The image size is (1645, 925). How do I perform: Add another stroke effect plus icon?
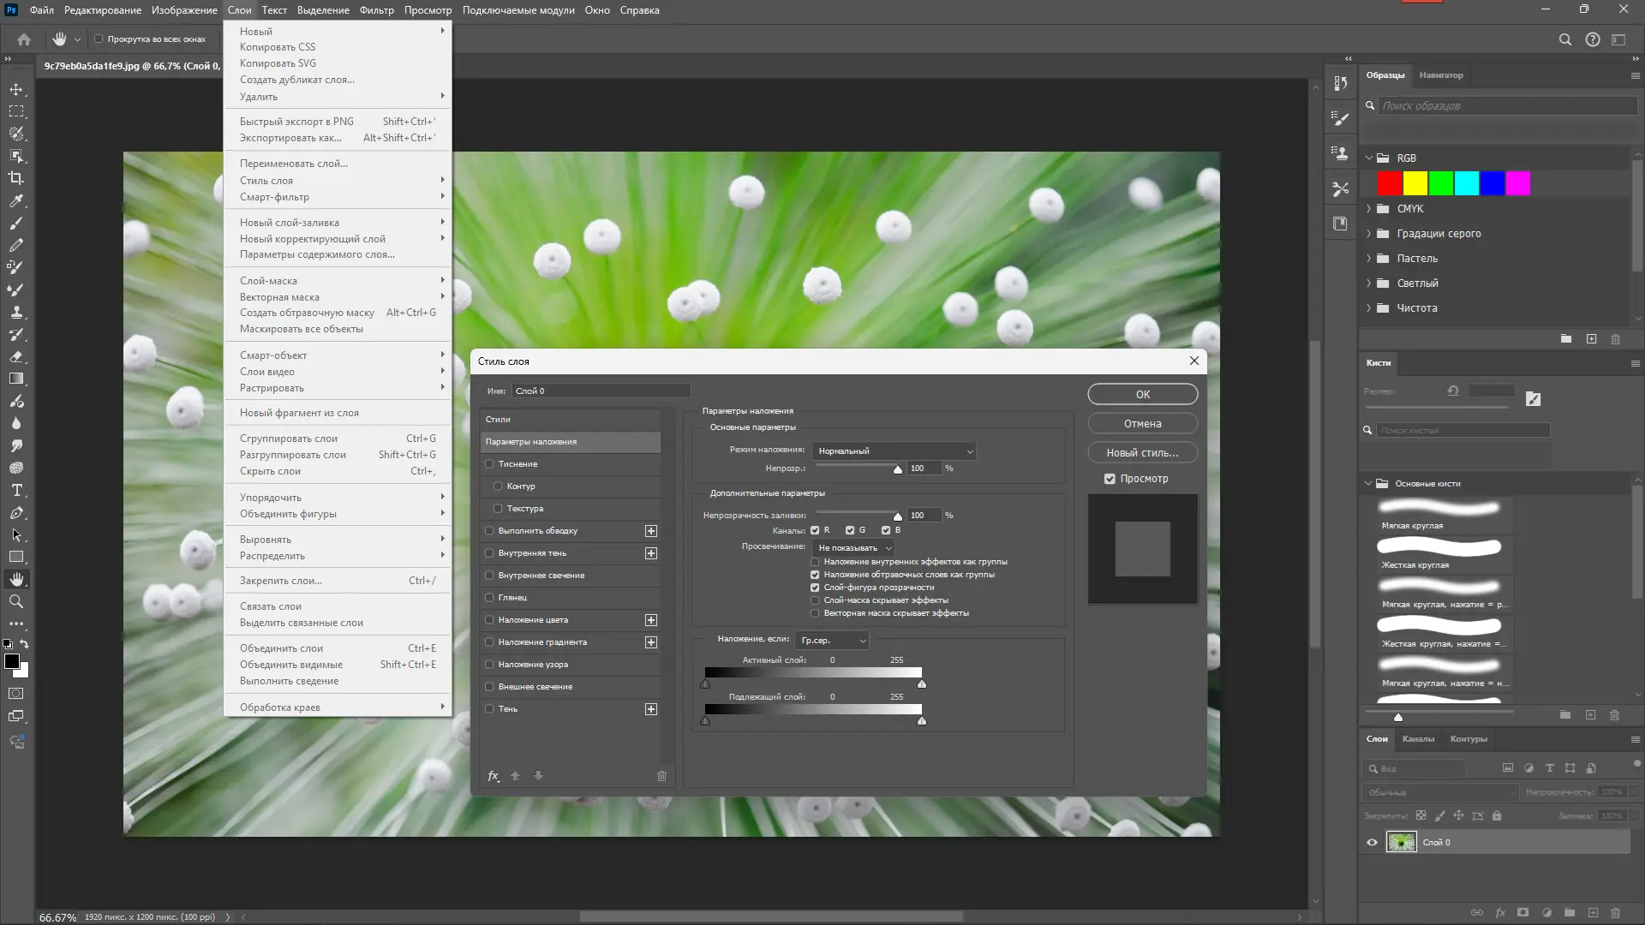click(651, 531)
